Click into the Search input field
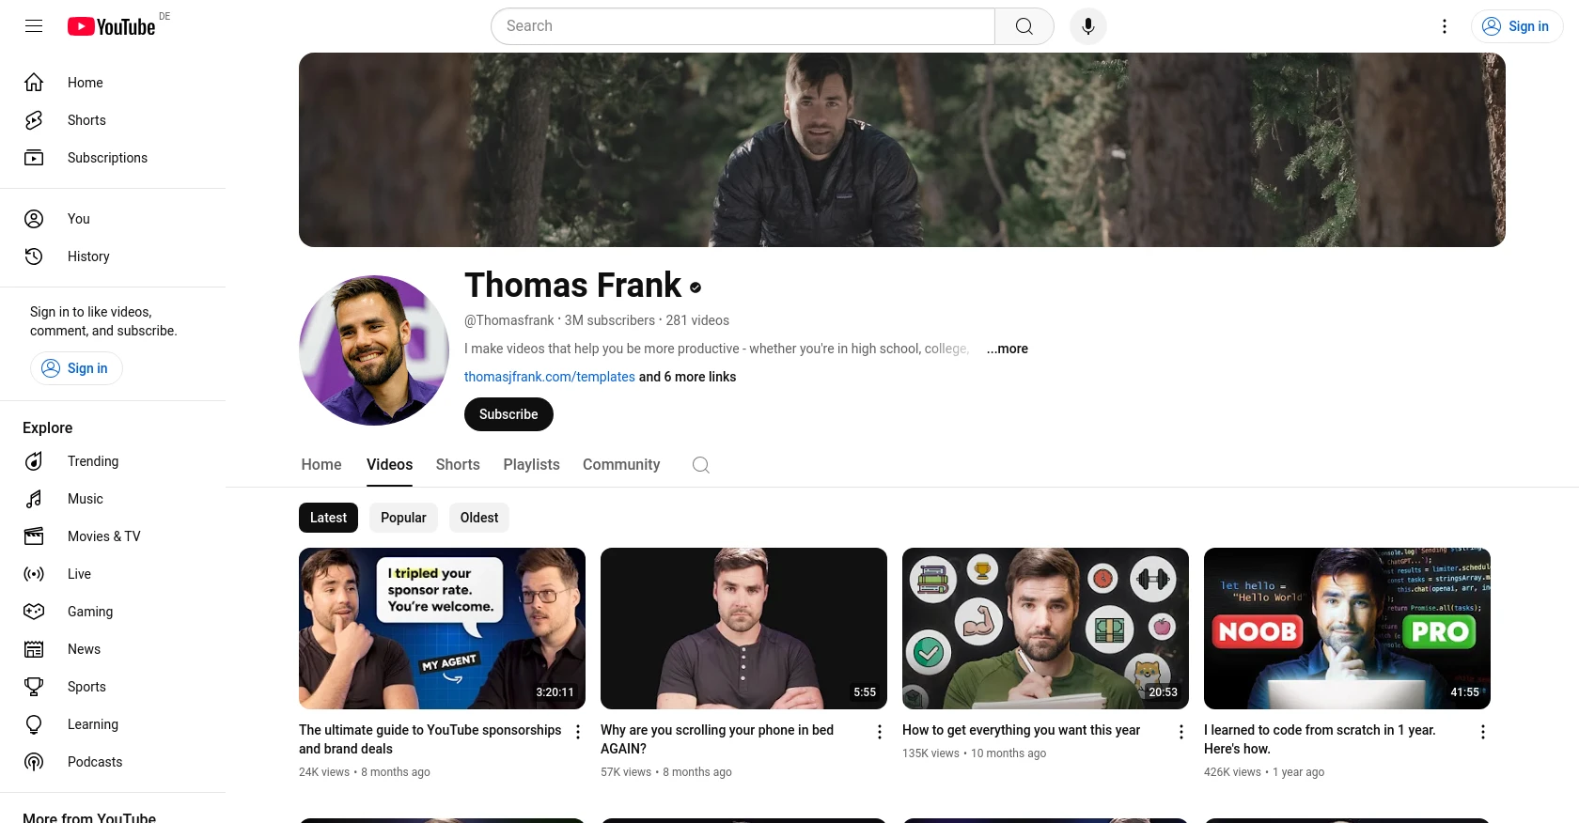This screenshot has width=1579, height=823. tap(743, 26)
